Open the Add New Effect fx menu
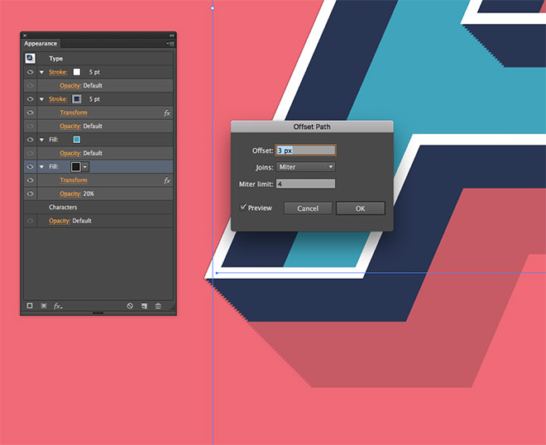Viewport: 546px width, 445px height. [x=58, y=306]
